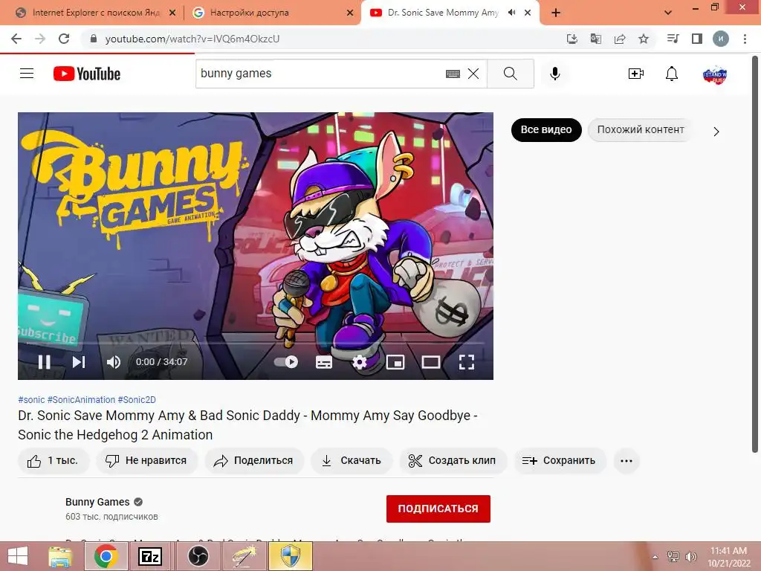The width and height of the screenshot is (761, 571).
Task: Show more chips with right arrow
Action: pos(716,132)
